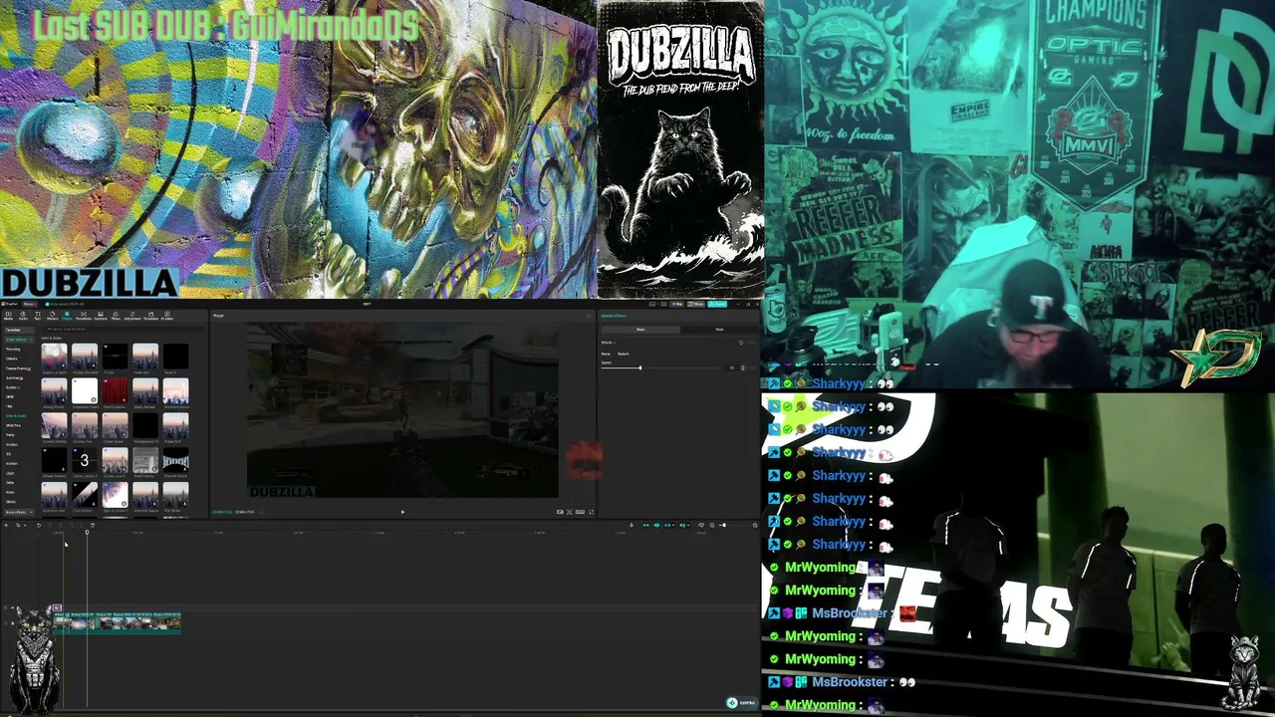Open the Filters tab in CapCut
Viewport: 1275px width, 717px height.
coord(116,316)
